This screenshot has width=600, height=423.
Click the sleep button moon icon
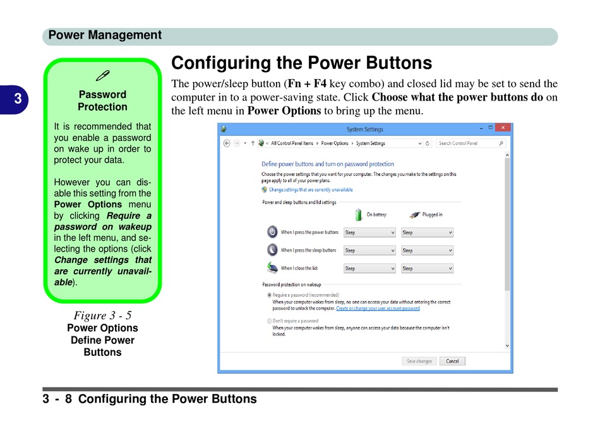pyautogui.click(x=272, y=250)
